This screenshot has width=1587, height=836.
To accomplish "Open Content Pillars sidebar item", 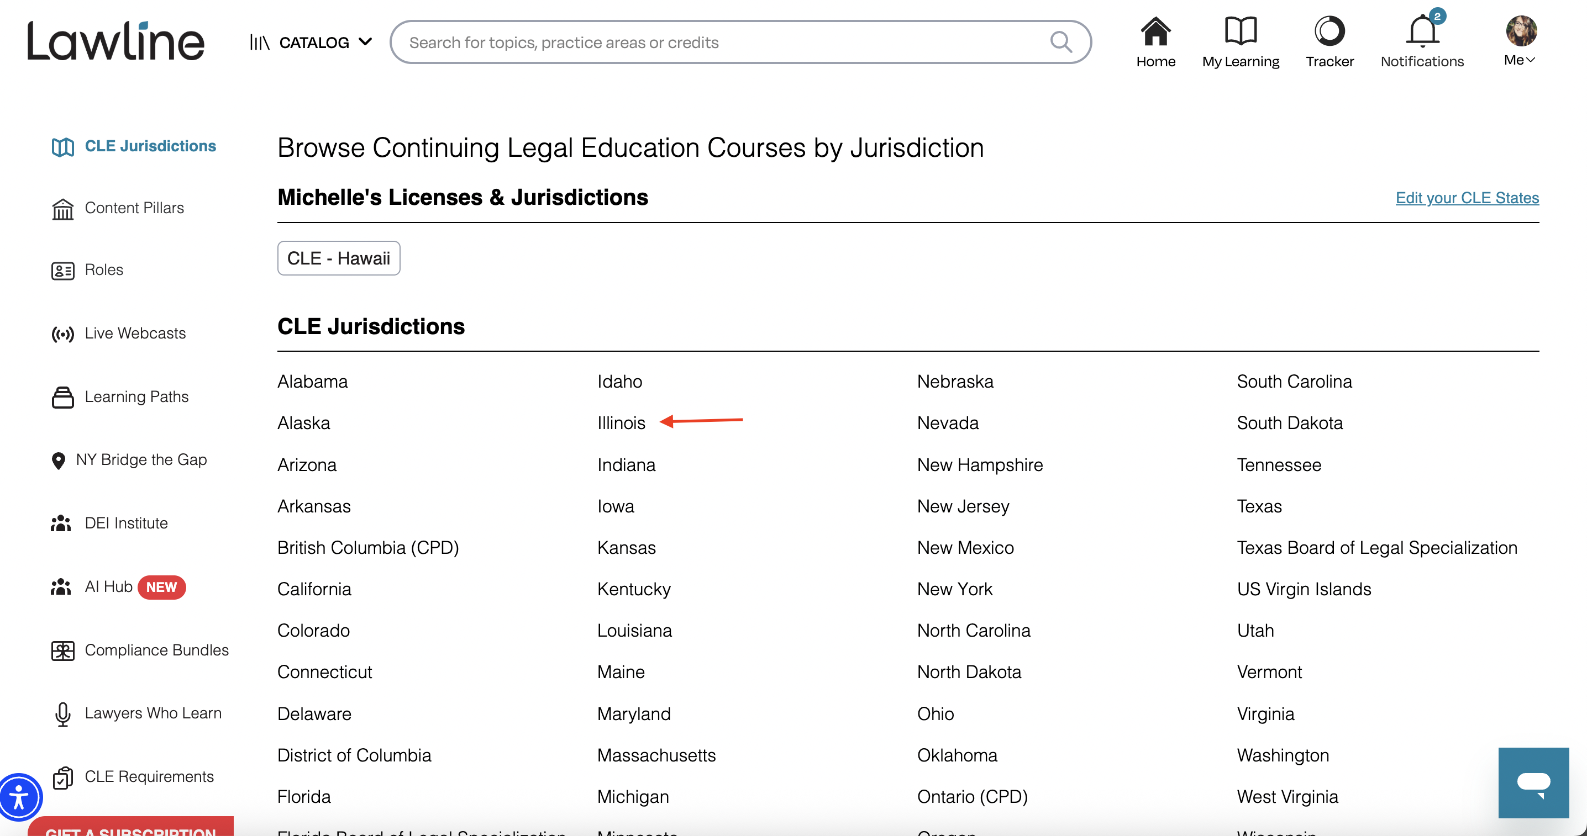I will [x=134, y=208].
